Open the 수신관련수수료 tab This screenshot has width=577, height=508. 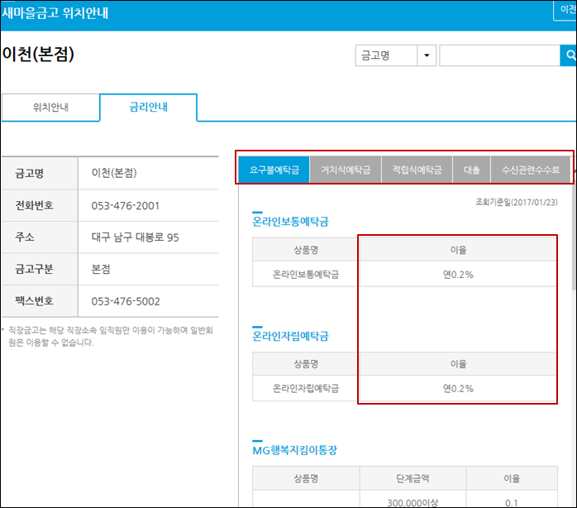click(x=531, y=170)
